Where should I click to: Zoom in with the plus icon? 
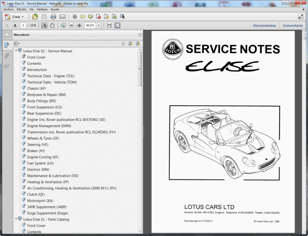(79, 25)
